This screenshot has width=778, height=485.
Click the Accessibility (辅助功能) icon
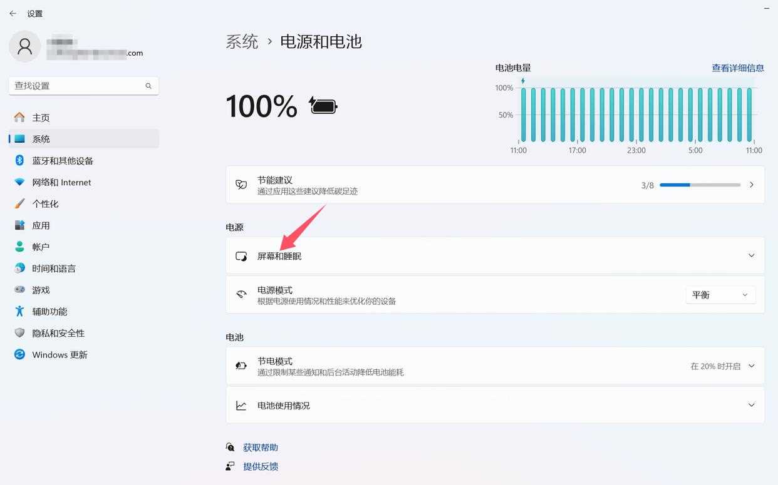(19, 311)
